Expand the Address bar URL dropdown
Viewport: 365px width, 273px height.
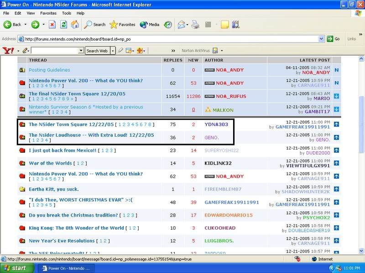tap(321, 39)
